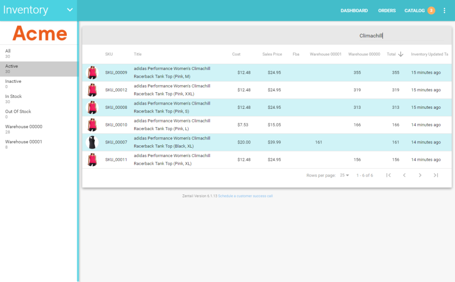Go to the next page of results
The height and width of the screenshot is (282, 455).
point(420,175)
